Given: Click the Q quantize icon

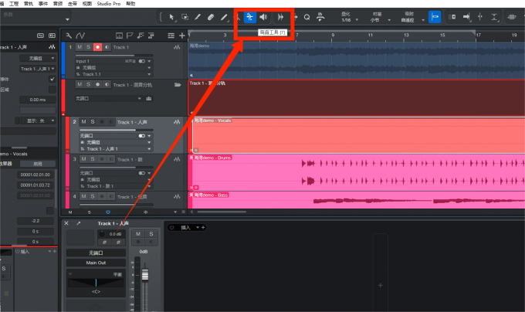Looking at the screenshot, I should [307, 17].
